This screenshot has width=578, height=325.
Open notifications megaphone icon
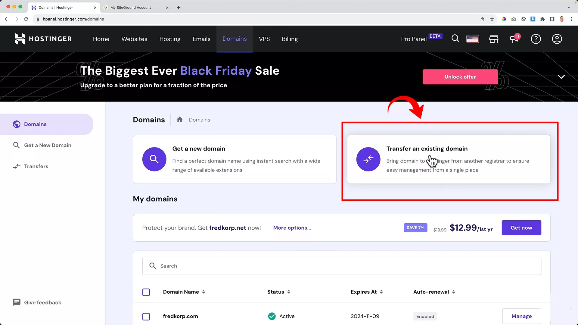coord(514,39)
